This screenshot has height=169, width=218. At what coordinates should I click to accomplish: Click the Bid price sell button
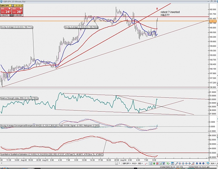[6, 11]
